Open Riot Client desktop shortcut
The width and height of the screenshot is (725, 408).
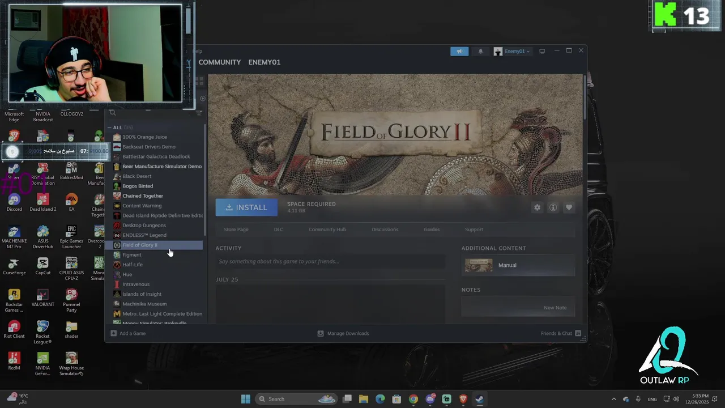click(14, 330)
